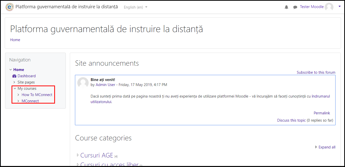The height and width of the screenshot is (167, 345).
Task: Click Admin User's avatar in announcement
Action: (x=83, y=83)
